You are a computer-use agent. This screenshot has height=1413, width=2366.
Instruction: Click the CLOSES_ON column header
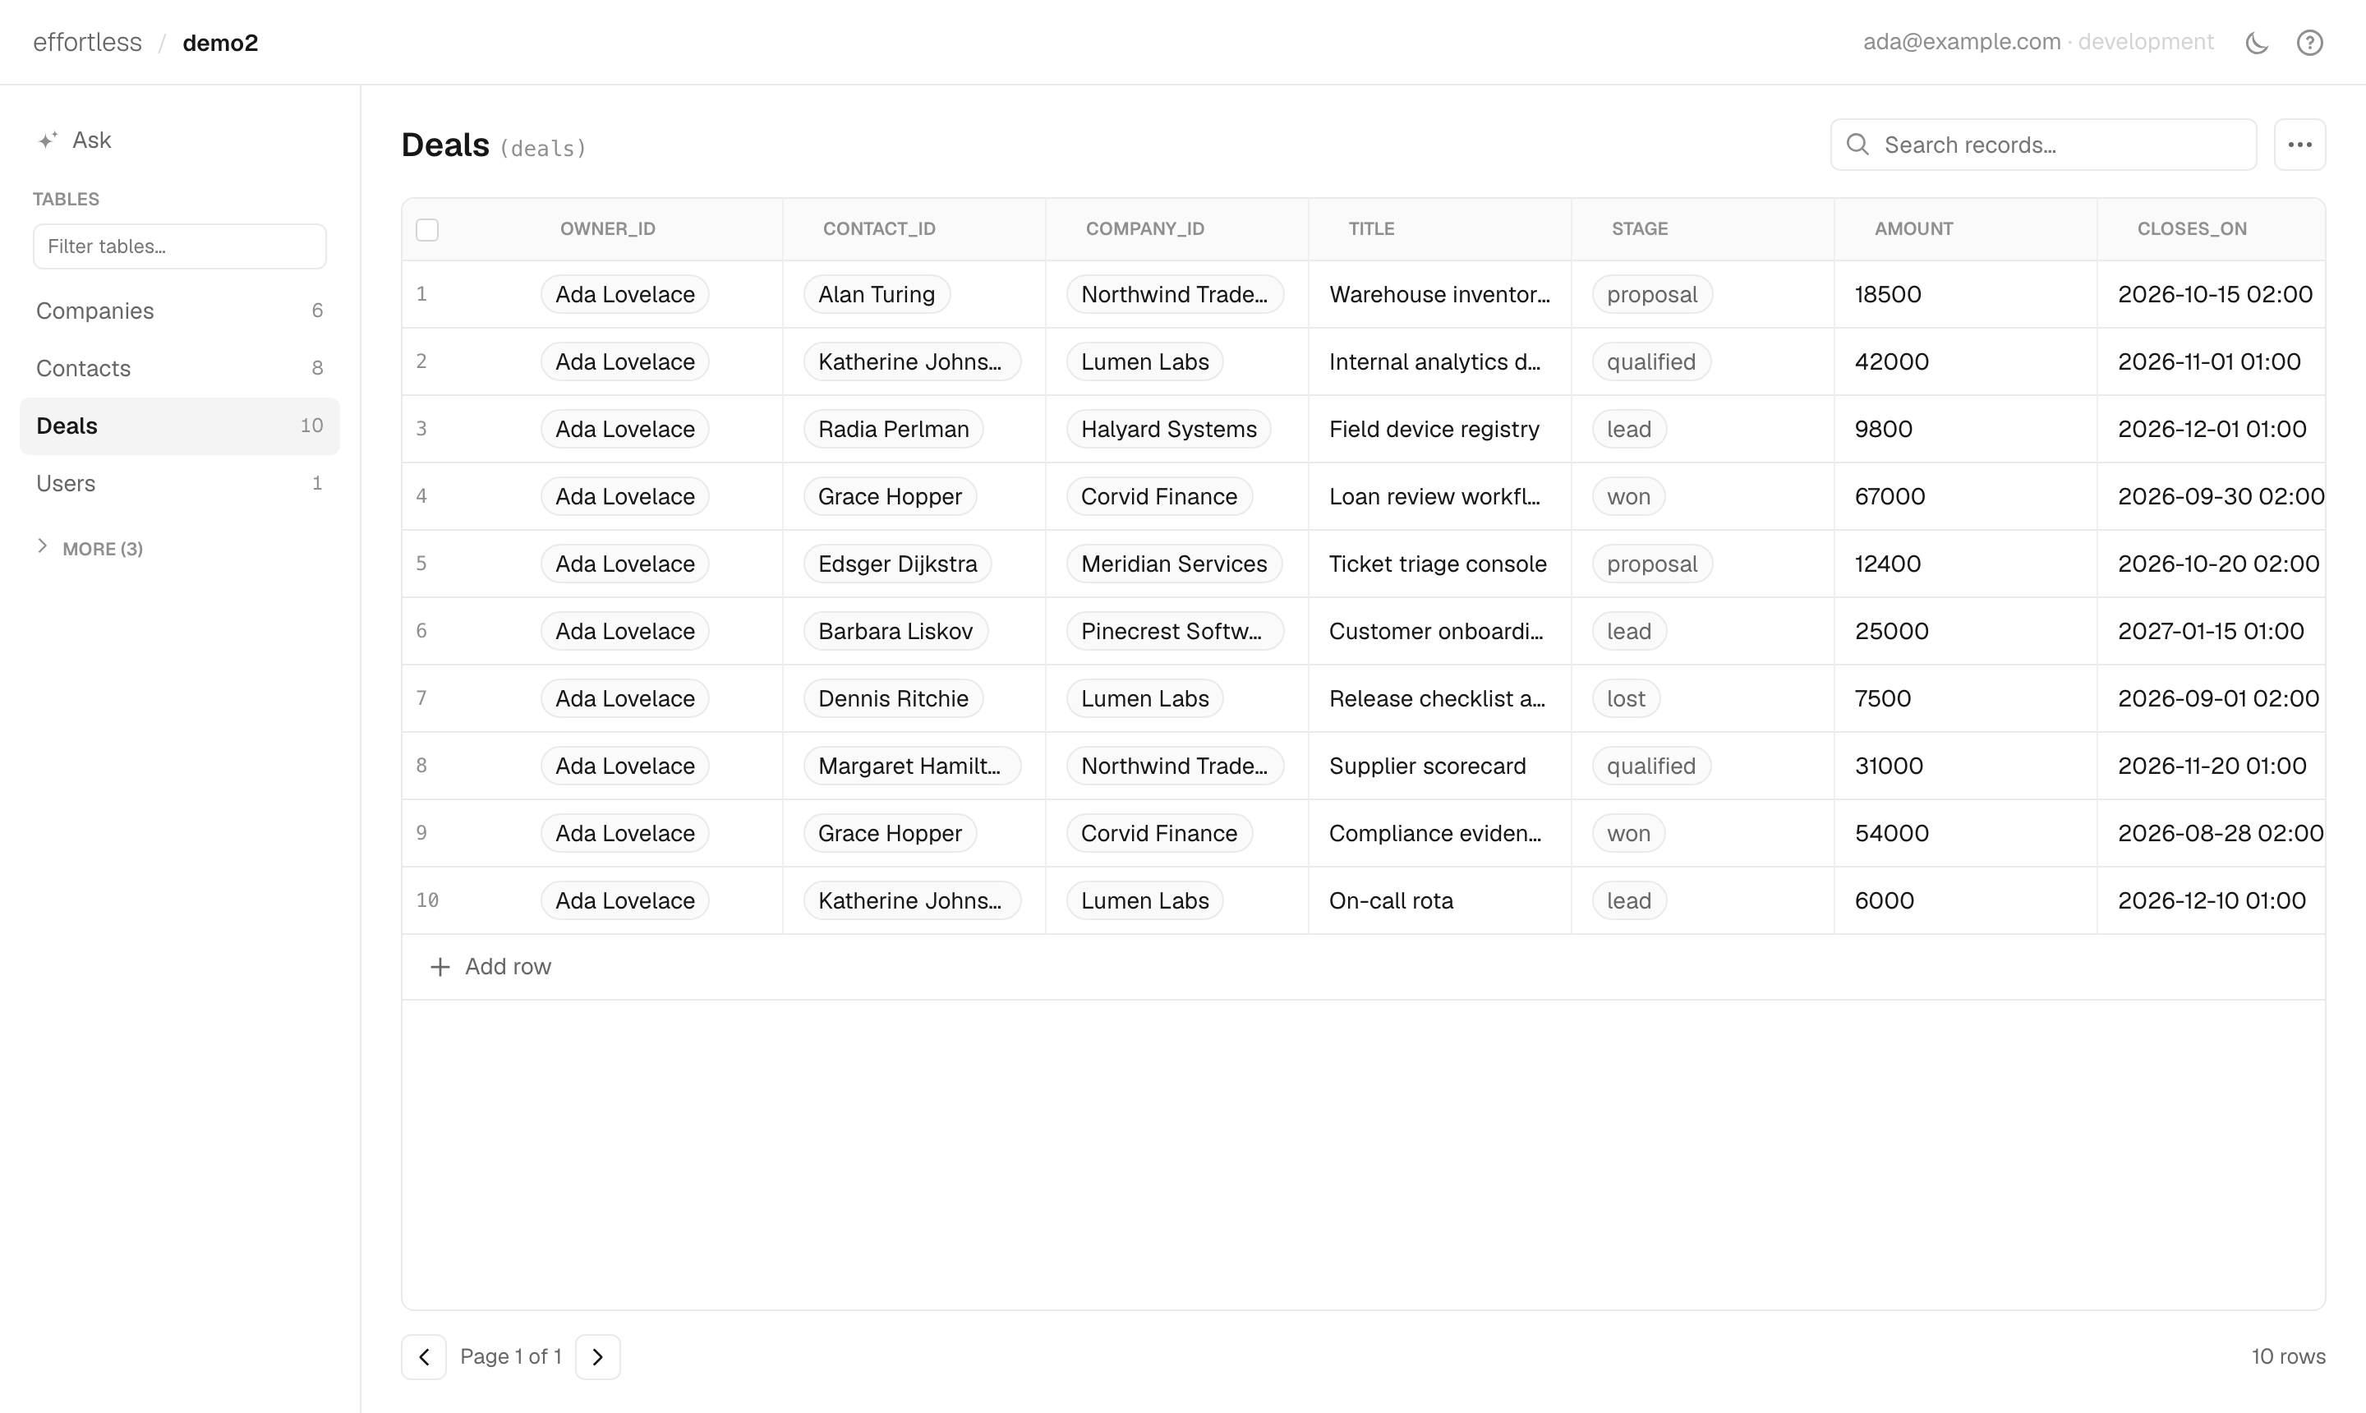point(2192,228)
